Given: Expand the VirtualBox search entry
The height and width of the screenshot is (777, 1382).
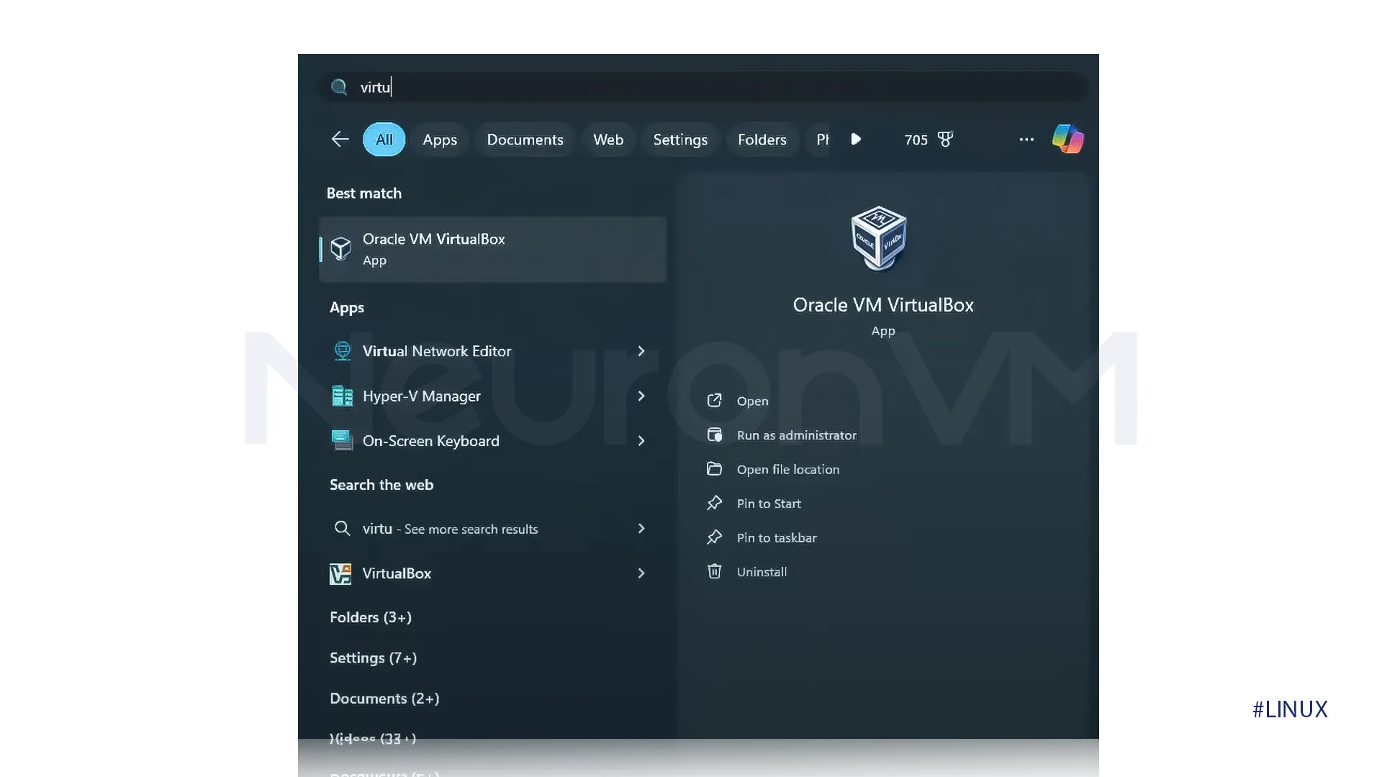Looking at the screenshot, I should 641,573.
